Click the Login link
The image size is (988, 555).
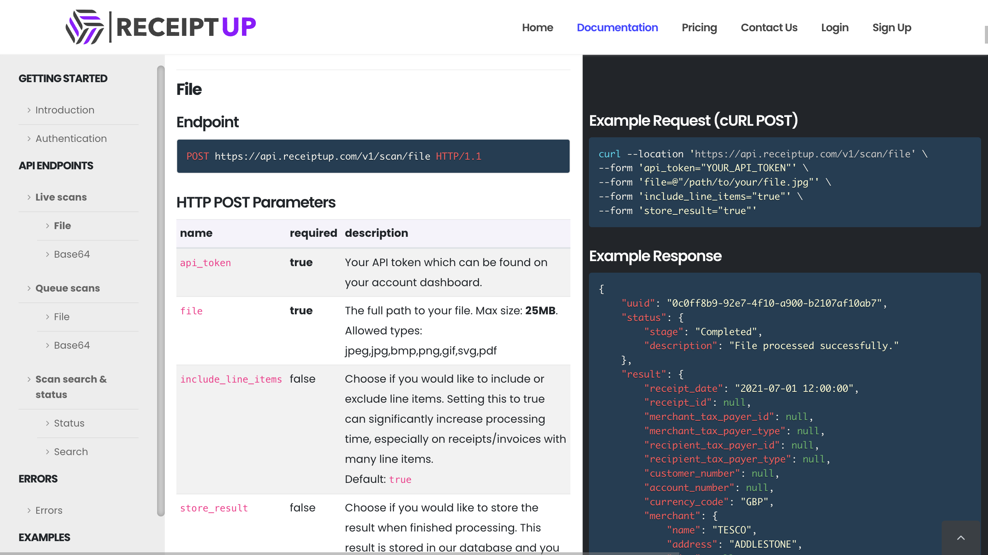click(x=834, y=28)
